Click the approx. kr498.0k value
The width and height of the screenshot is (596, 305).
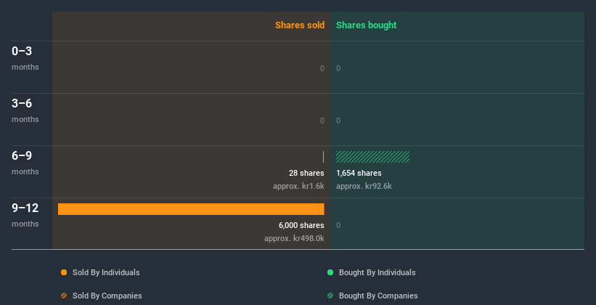(x=294, y=239)
